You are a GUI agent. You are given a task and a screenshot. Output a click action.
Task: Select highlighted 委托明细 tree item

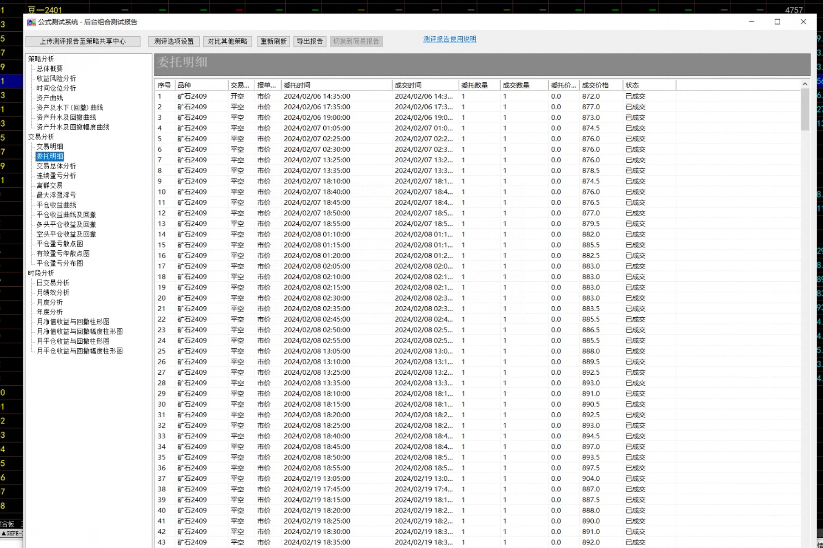click(x=49, y=156)
